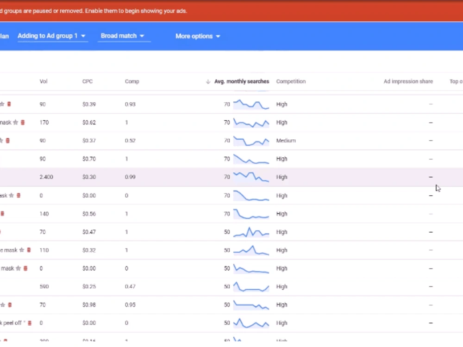Click the 'k peel off' keyword text
Viewport: 463px width, 347px height.
pyautogui.click(x=11, y=323)
